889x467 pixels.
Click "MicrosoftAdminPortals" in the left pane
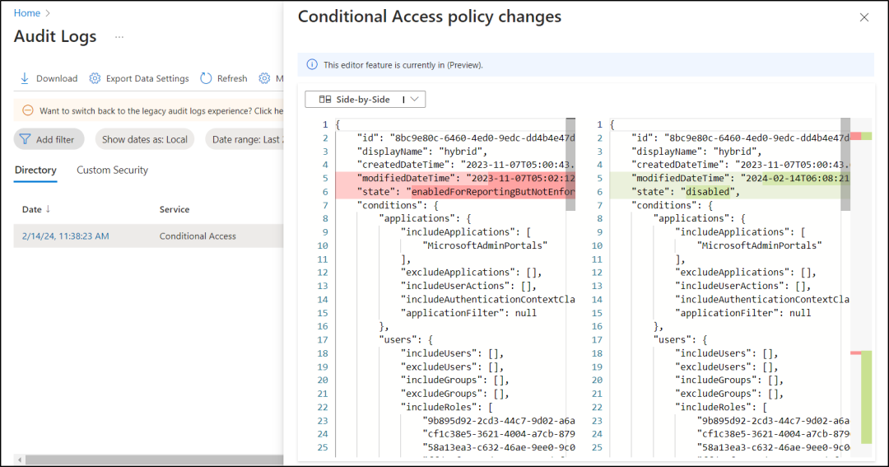click(485, 245)
